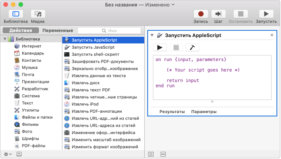Click the Шаг step button
281x159 pixels.
tap(218, 14)
